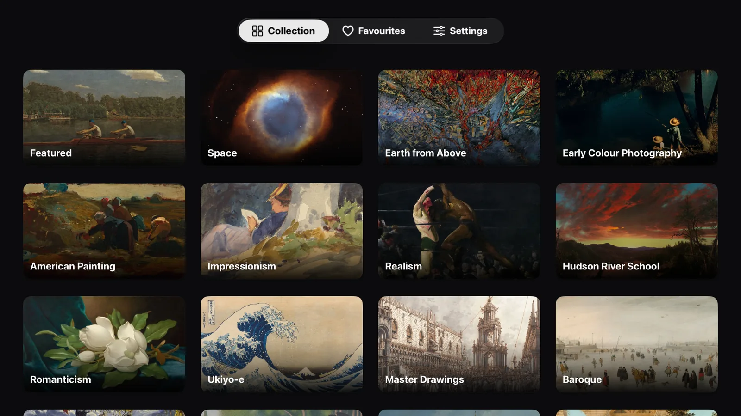Open the Space nebula collection
The image size is (741, 416).
tap(282, 117)
